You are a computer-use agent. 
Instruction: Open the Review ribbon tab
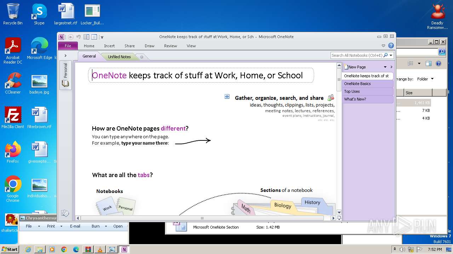[x=171, y=46]
